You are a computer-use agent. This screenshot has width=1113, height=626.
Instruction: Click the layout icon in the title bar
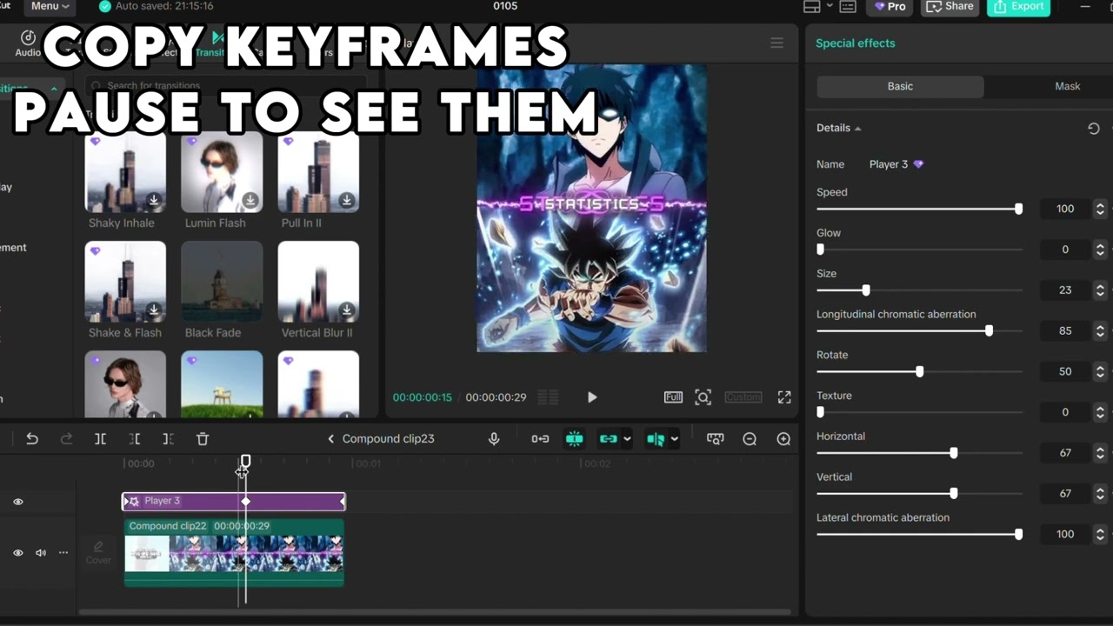[x=812, y=6]
